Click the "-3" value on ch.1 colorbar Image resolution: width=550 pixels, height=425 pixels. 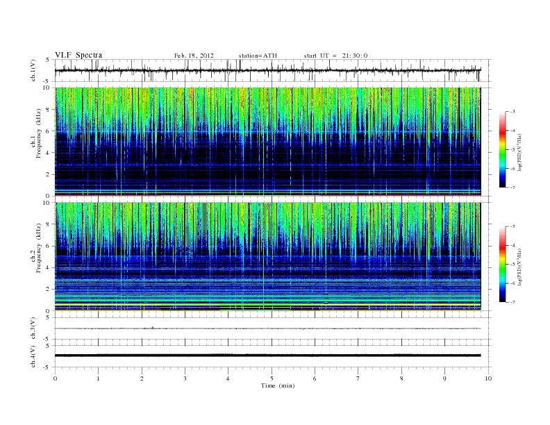[512, 112]
